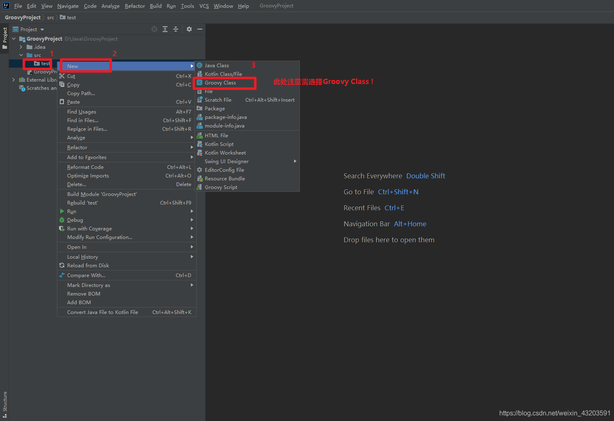Click the green Run triangle icon

pos(62,211)
